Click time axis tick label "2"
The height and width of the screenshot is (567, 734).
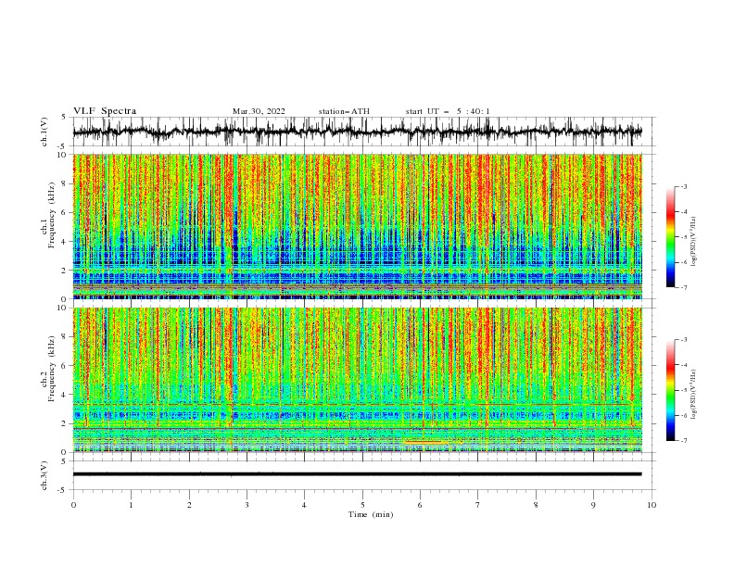pos(189,505)
